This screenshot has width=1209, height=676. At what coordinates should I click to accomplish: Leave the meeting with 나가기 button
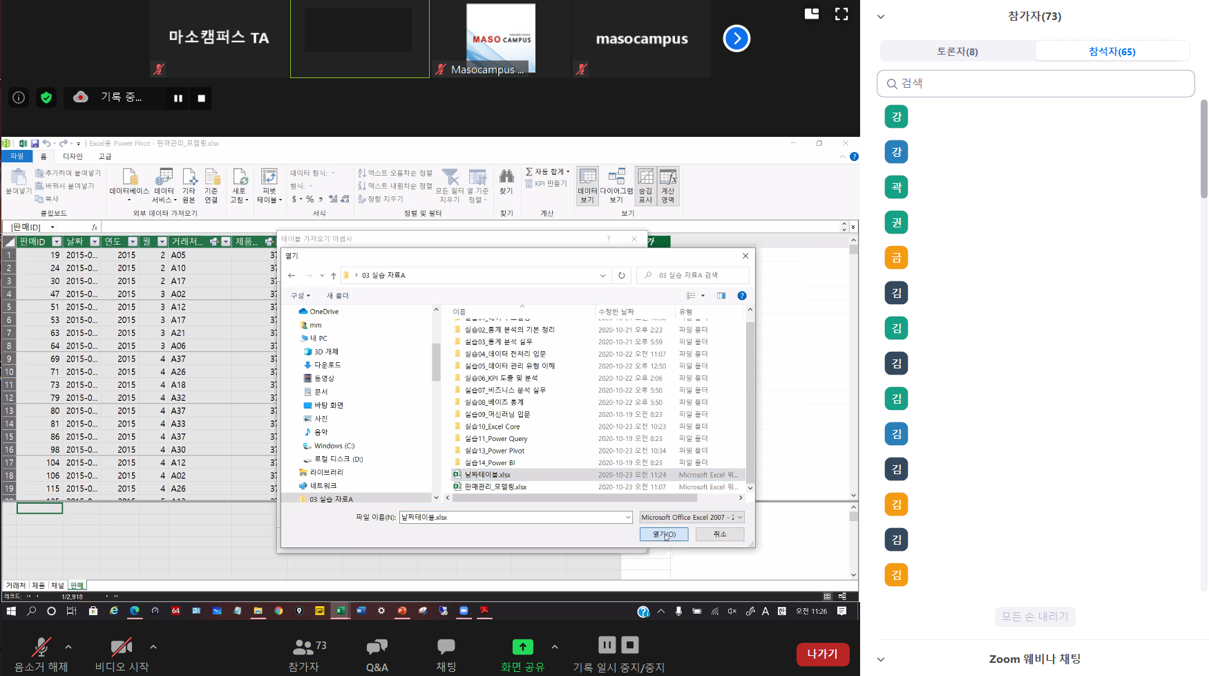point(822,654)
